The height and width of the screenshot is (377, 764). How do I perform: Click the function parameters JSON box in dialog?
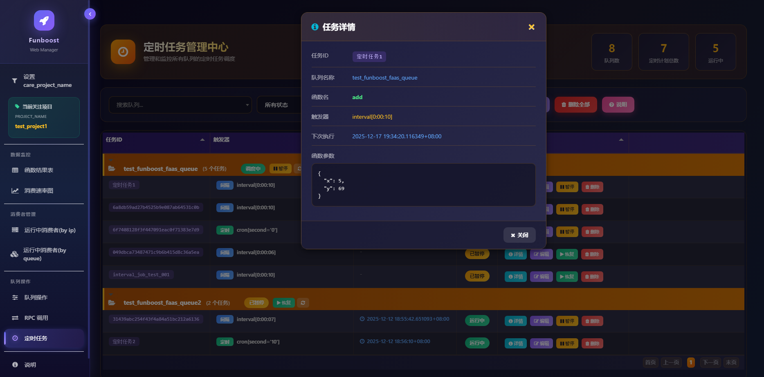point(423,185)
